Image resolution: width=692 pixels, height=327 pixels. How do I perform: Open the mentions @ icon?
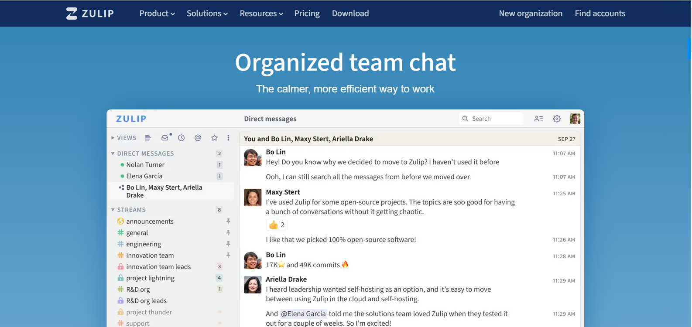[x=198, y=138]
